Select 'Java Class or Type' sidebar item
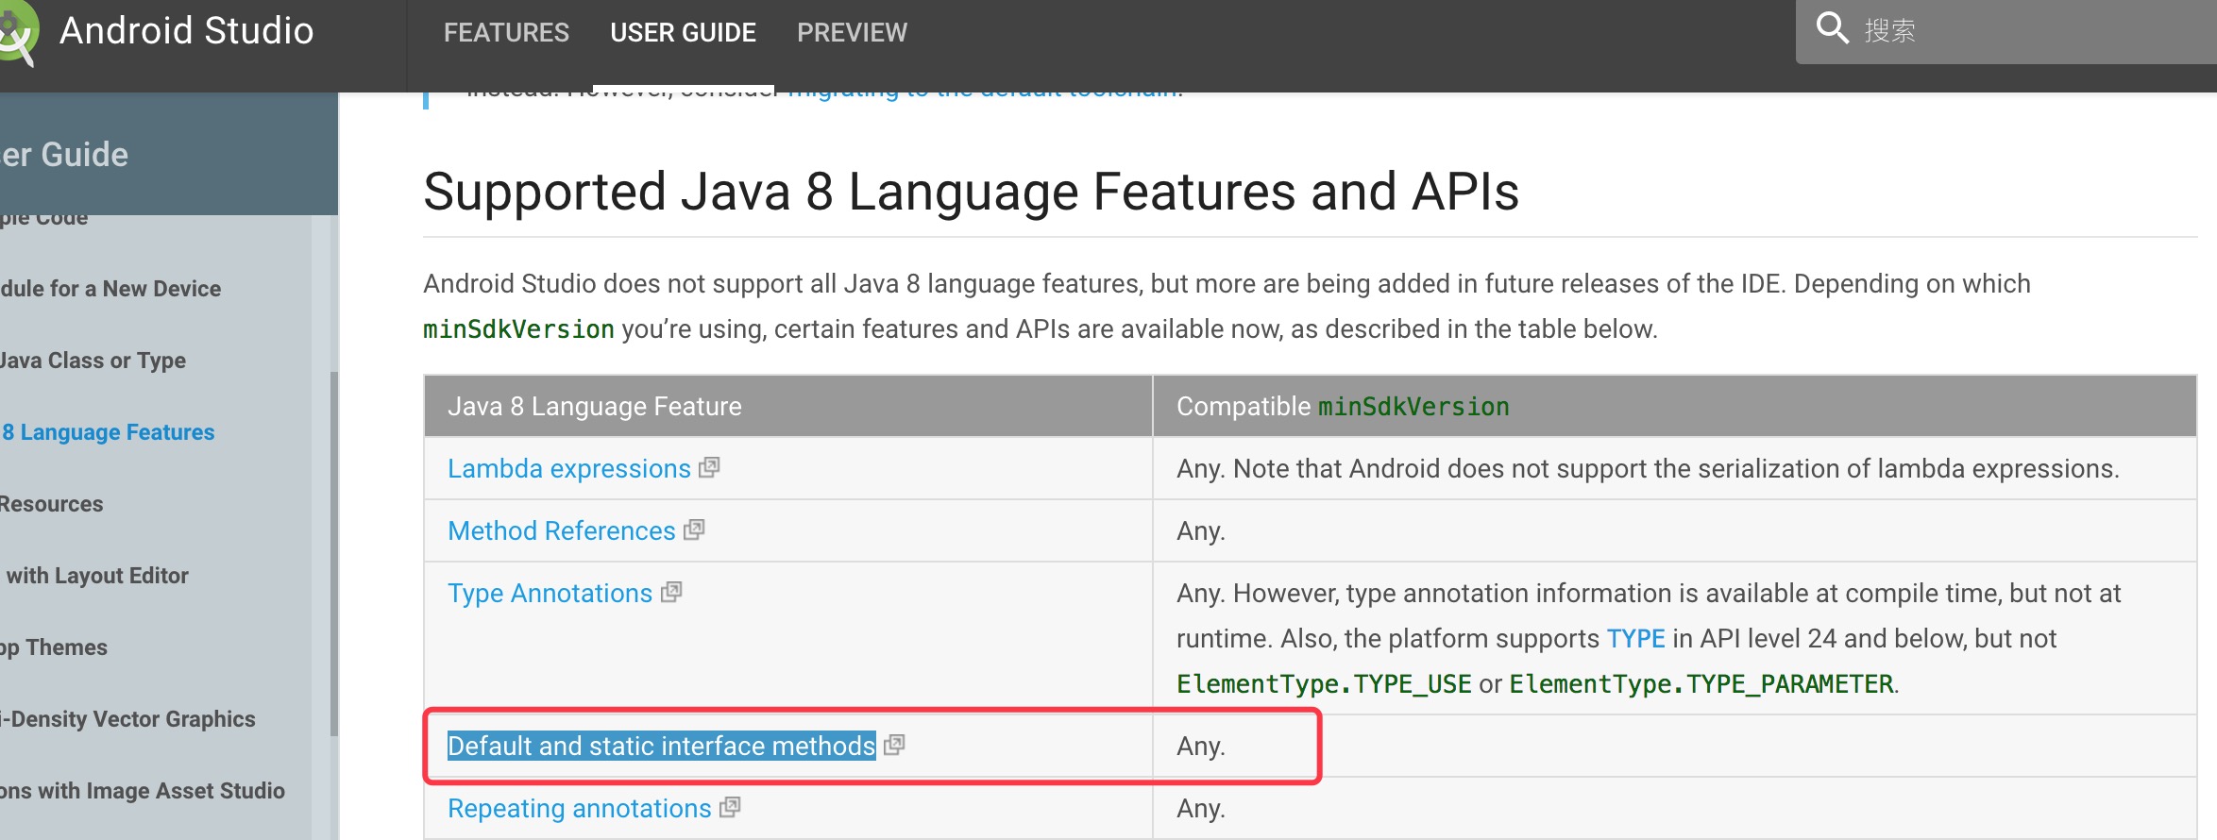This screenshot has height=840, width=2217. coord(93,361)
